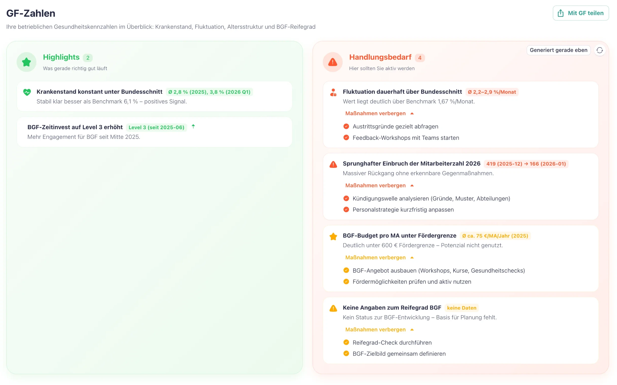This screenshot has height=385, width=617.
Task: Click the green star Highlights icon
Action: (x=27, y=62)
